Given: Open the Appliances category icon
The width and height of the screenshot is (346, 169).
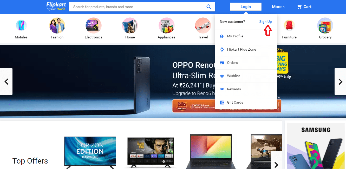Looking at the screenshot, I should pyautogui.click(x=167, y=25).
